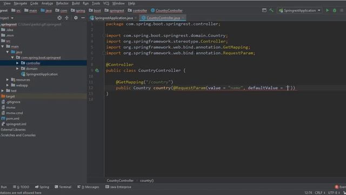Expand the domain package arrow
Image resolution: width=346 pixels, height=195 pixels.
(x=17, y=69)
